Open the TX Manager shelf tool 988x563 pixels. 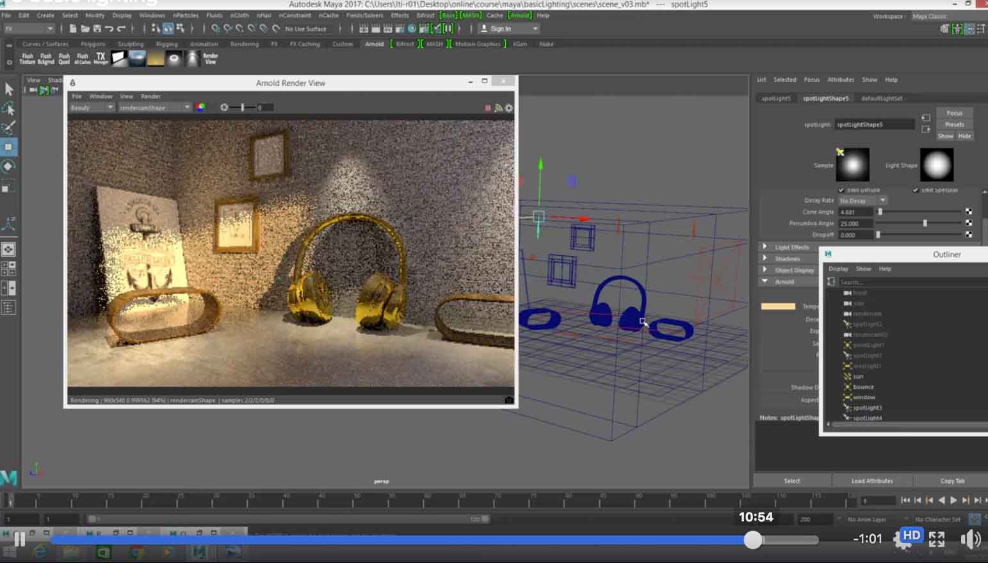(x=101, y=59)
